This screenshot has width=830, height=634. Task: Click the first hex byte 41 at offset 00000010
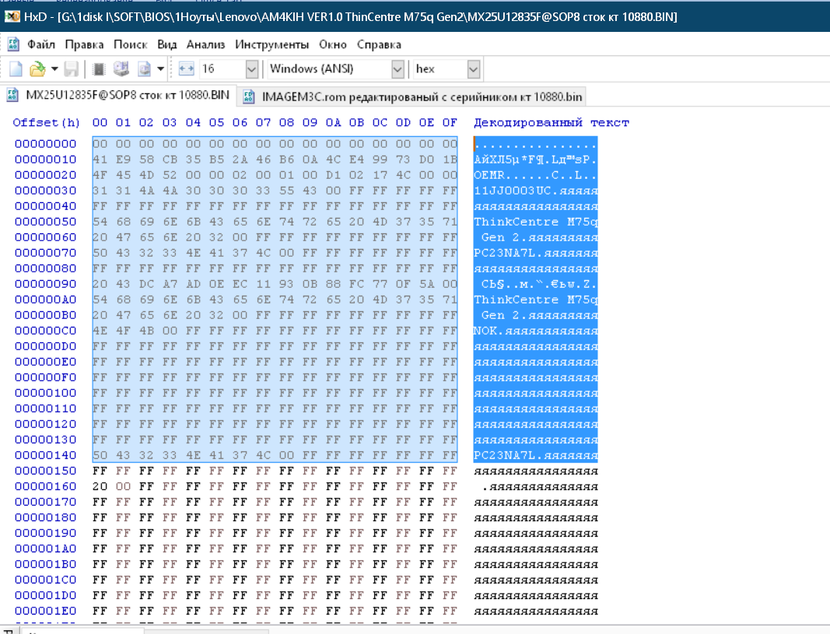(100, 159)
